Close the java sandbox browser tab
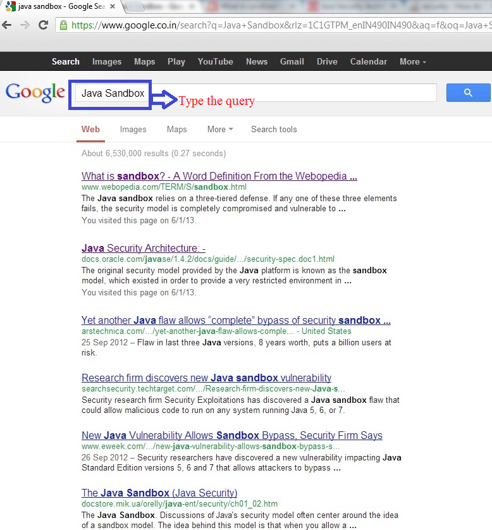Image resolution: width=492 pixels, height=530 pixels. pyautogui.click(x=113, y=6)
